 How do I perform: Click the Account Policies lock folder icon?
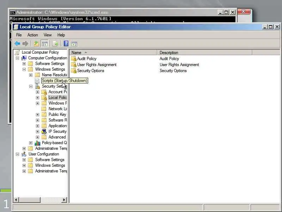coord(44,92)
